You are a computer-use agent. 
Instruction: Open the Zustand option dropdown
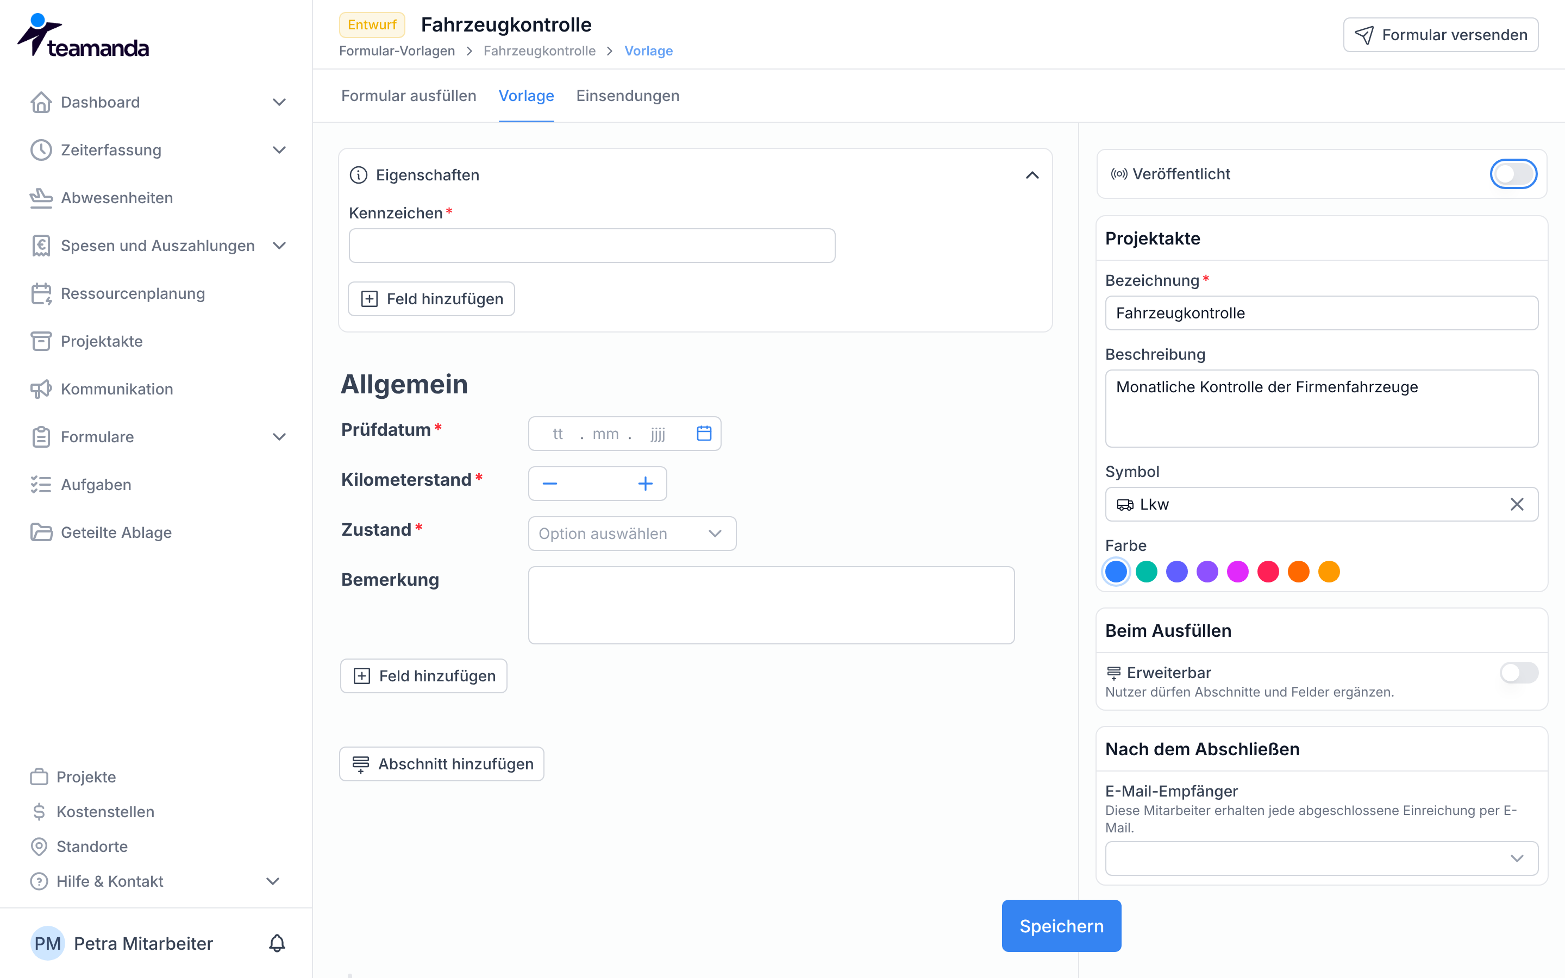[x=632, y=534]
